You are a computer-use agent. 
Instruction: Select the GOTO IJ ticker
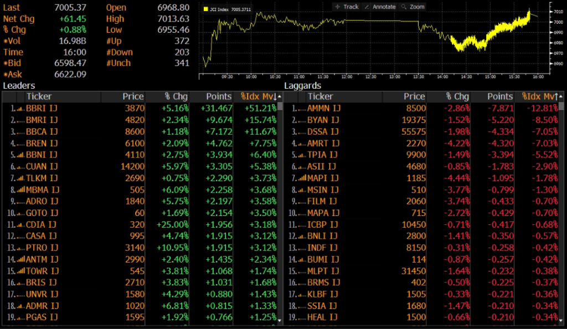coord(42,213)
